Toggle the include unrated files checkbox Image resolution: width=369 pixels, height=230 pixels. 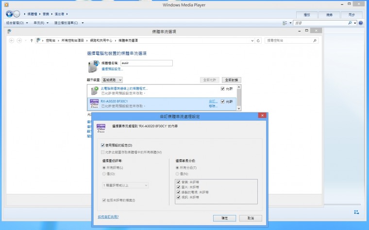tap(104, 200)
